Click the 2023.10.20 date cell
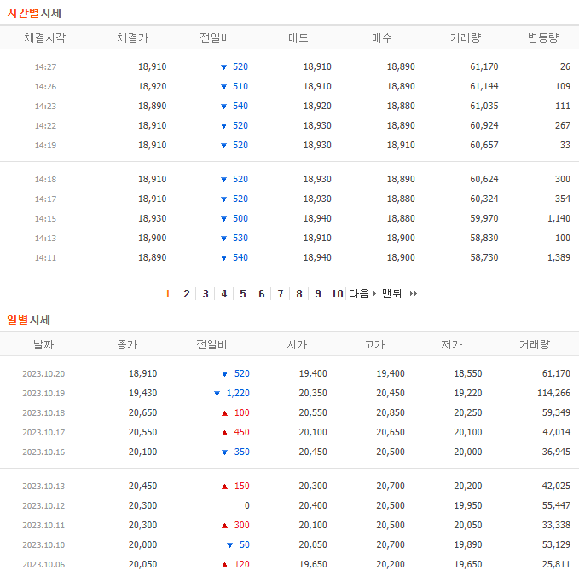 [43, 373]
